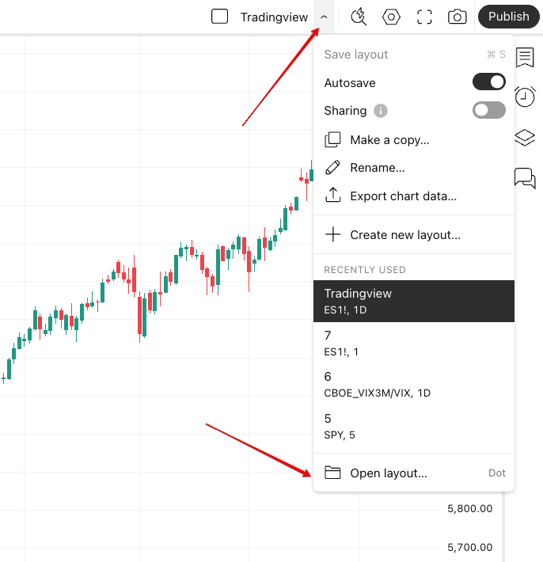Open chart settings hexagon icon

pos(391,17)
